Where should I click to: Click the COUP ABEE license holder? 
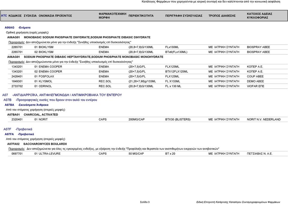(255, 77)
